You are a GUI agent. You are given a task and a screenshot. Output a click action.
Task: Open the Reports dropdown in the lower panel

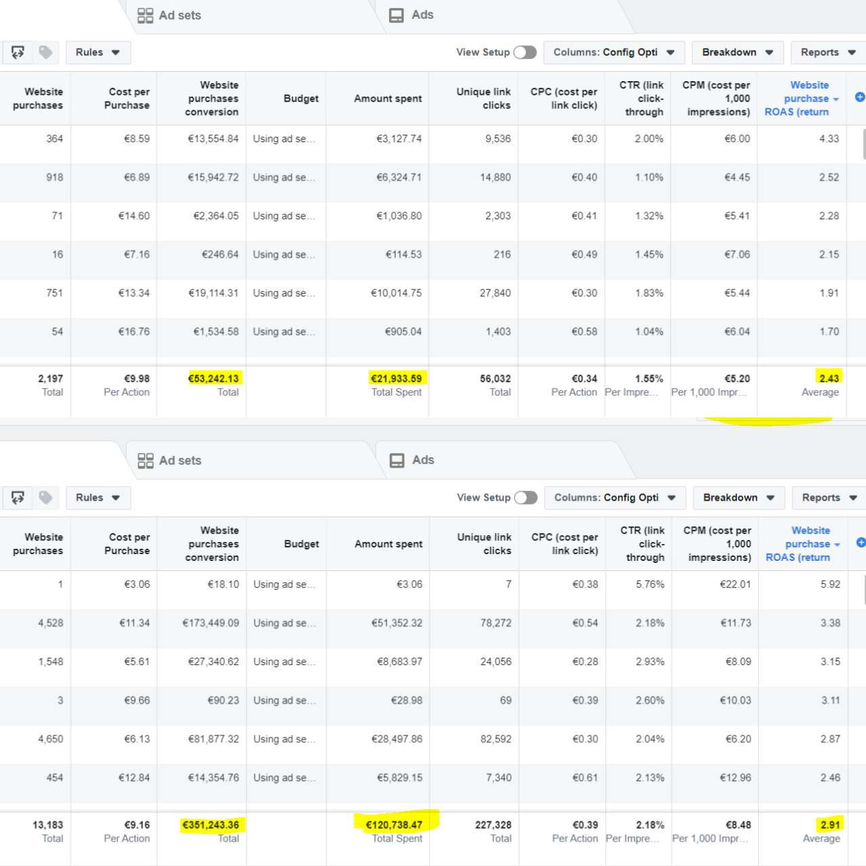[x=829, y=497]
